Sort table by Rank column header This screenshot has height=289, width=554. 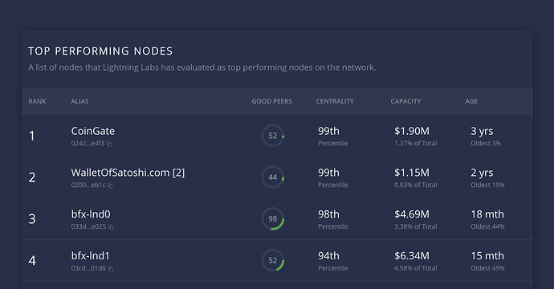(x=37, y=101)
